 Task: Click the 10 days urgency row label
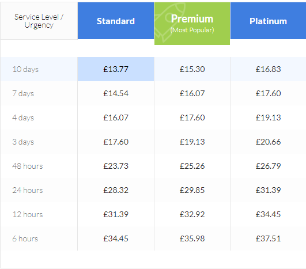pos(25,69)
